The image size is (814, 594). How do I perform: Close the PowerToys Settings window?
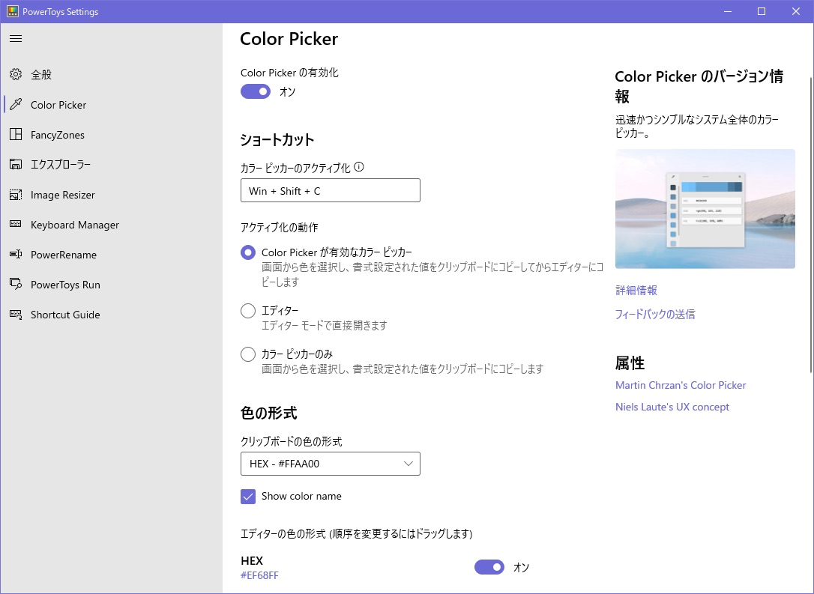(796, 11)
